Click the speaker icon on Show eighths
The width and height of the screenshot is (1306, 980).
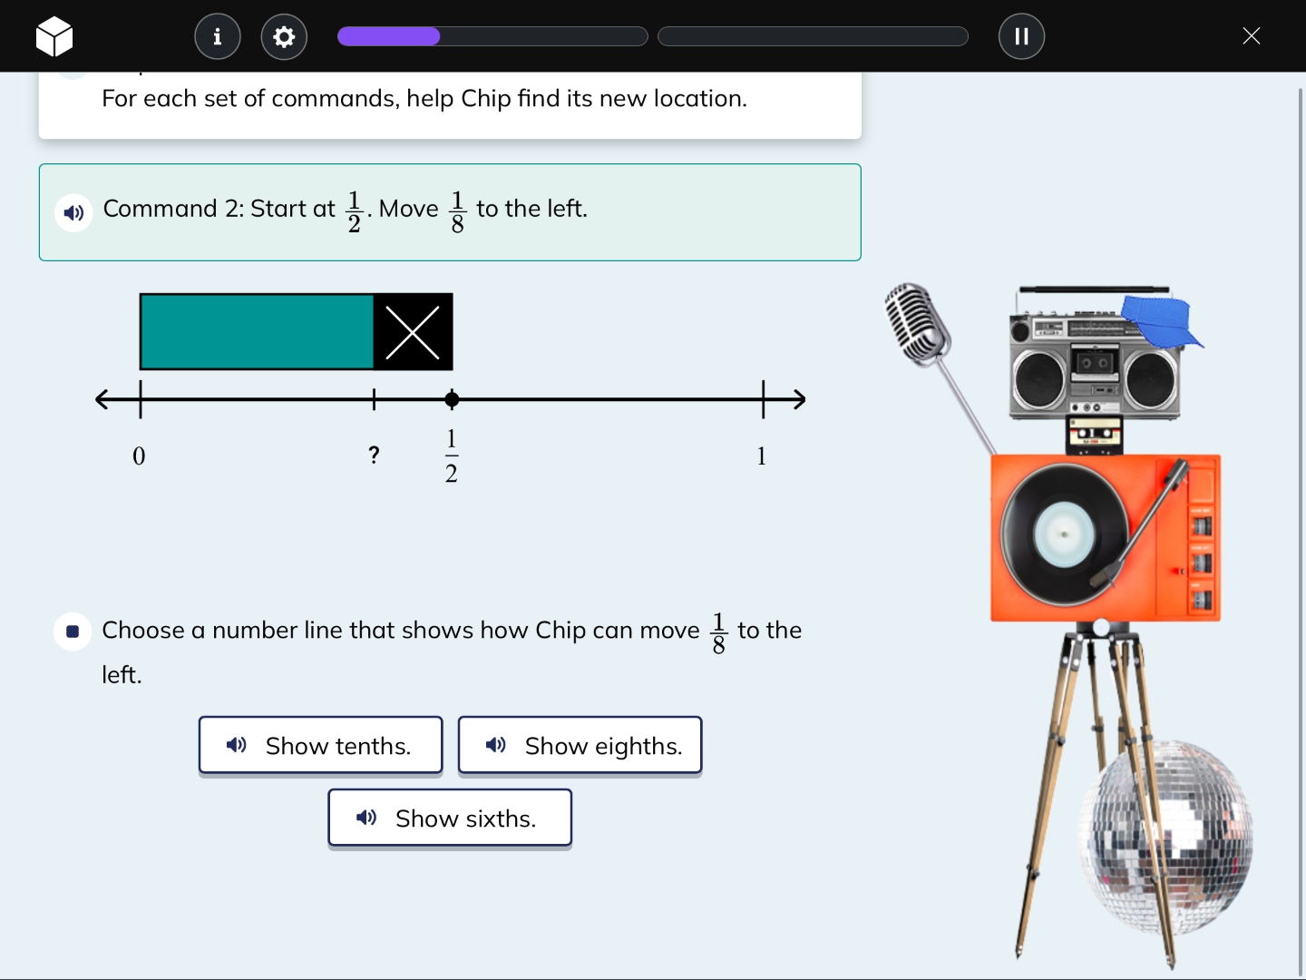(495, 745)
